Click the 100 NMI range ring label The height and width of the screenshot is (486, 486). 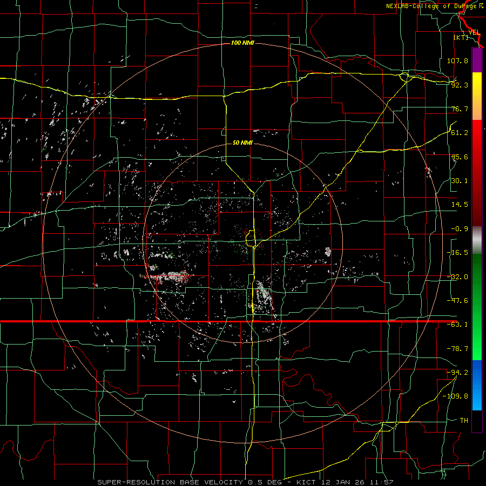[242, 43]
